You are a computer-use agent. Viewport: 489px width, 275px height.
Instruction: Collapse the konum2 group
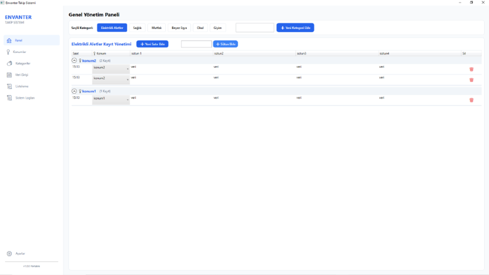pos(74,60)
